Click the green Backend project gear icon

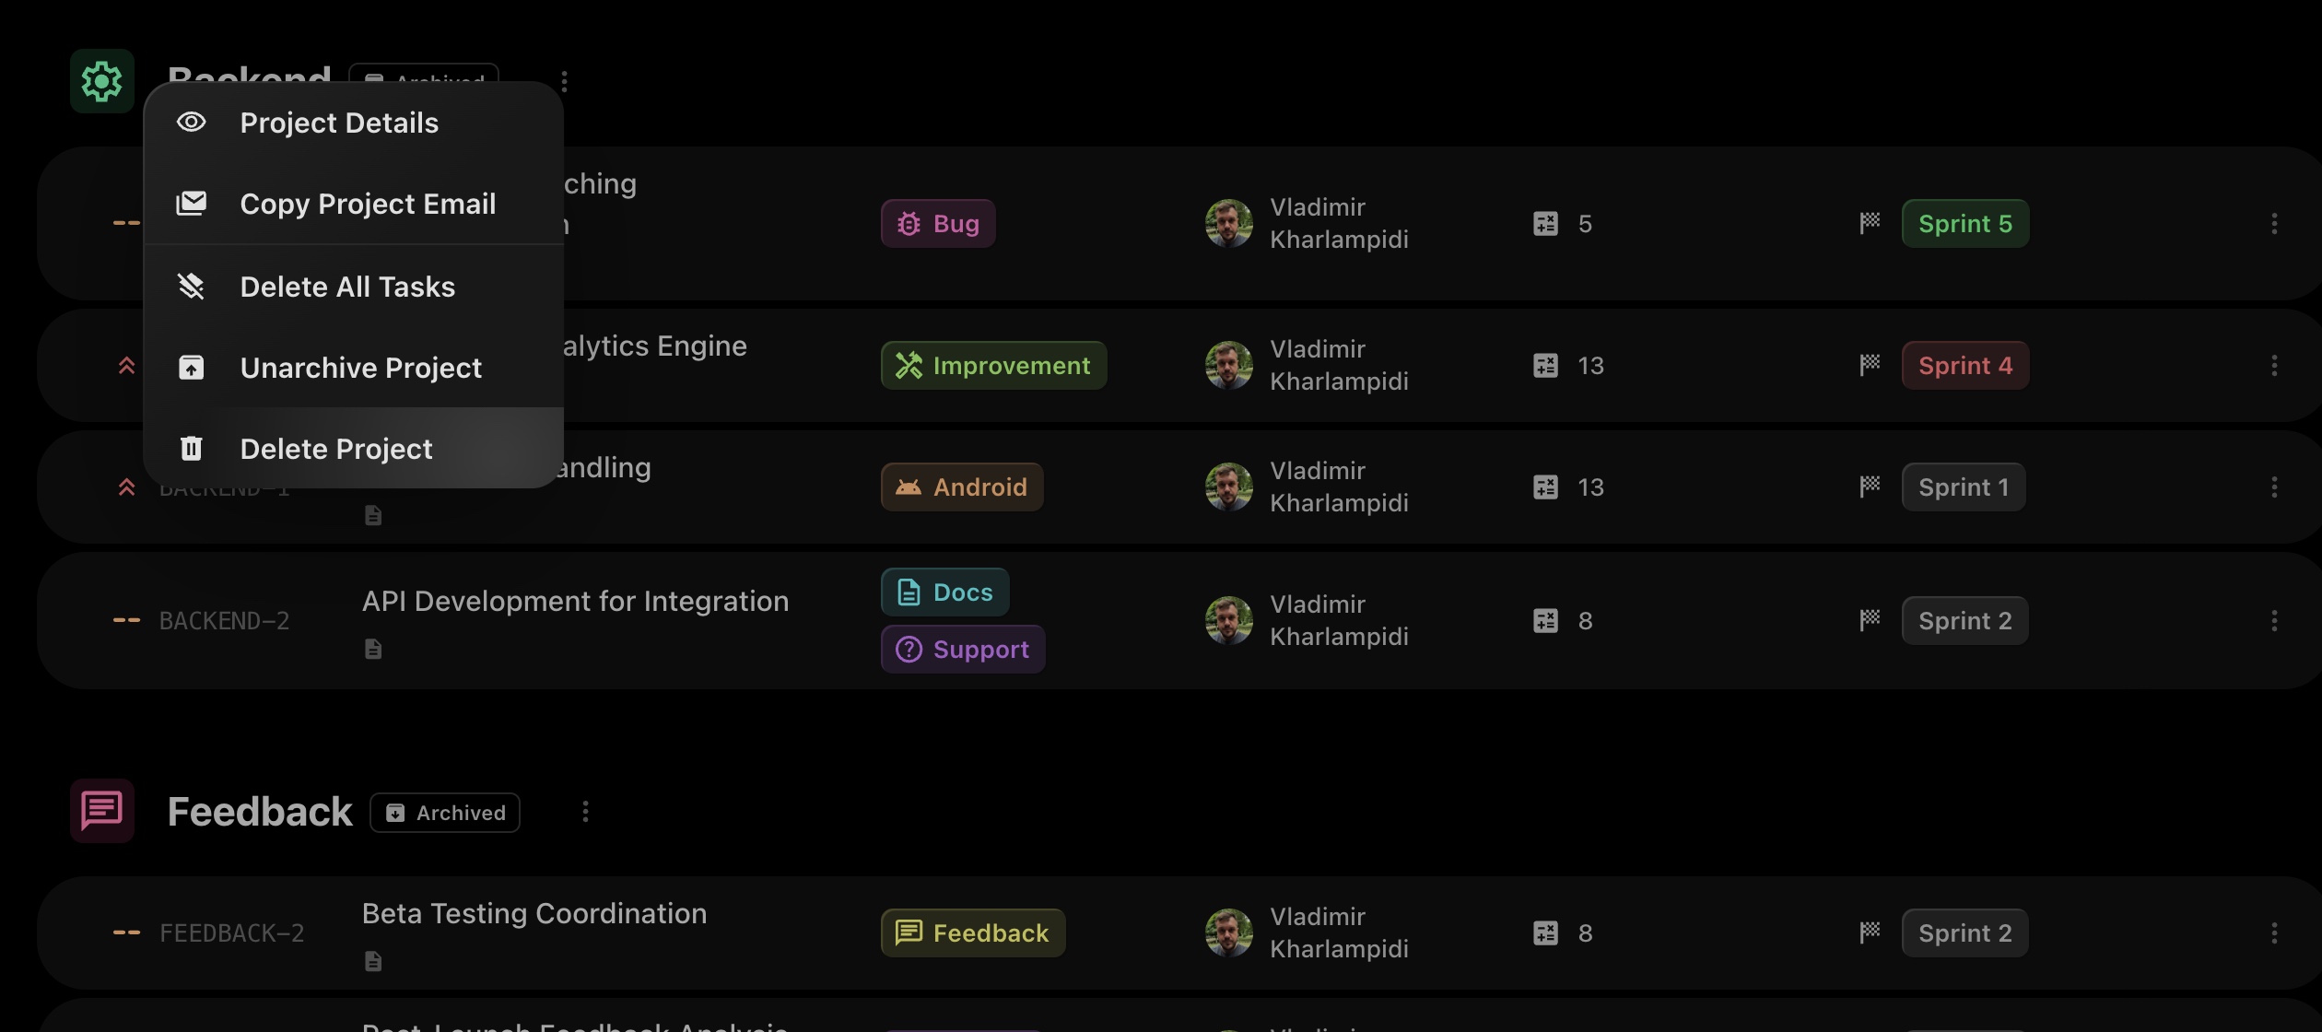point(101,81)
